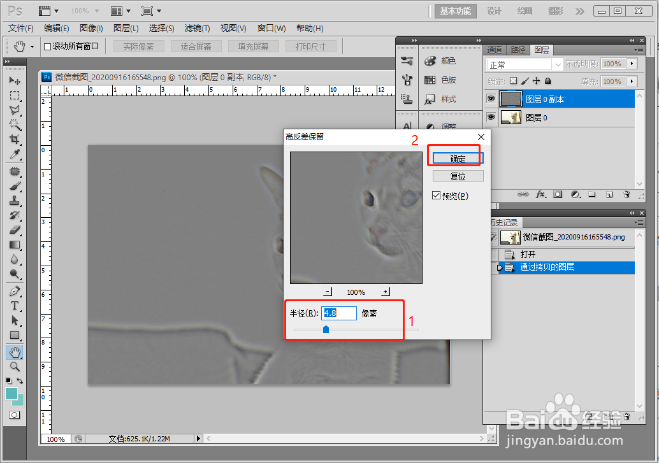Open the Color panel icon
This screenshot has height=463, width=659.
click(430, 61)
